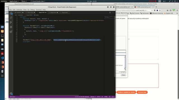
Task: Switch to the Step3.html editor tab
Action: [x=53, y=12]
